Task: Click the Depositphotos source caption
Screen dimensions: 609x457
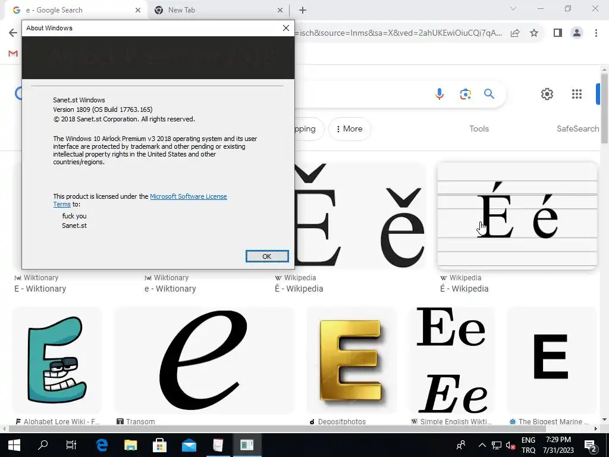Action: (x=338, y=422)
